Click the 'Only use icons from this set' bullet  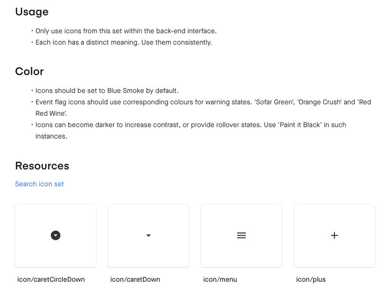[x=126, y=31]
